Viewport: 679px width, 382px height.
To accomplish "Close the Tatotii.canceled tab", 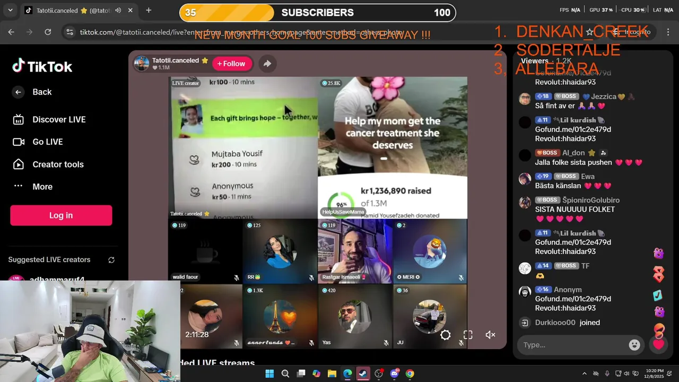I will pyautogui.click(x=130, y=10).
